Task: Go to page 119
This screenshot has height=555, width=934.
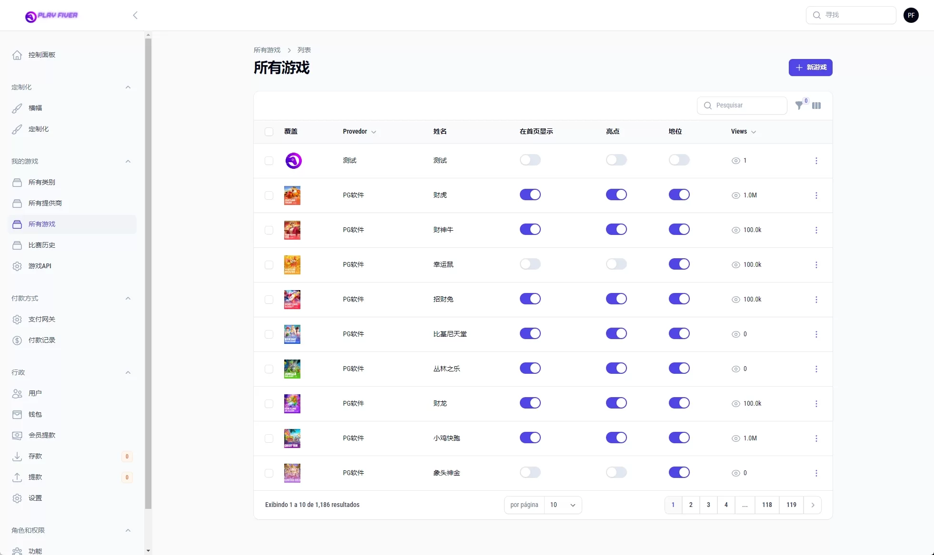Action: coord(791,505)
